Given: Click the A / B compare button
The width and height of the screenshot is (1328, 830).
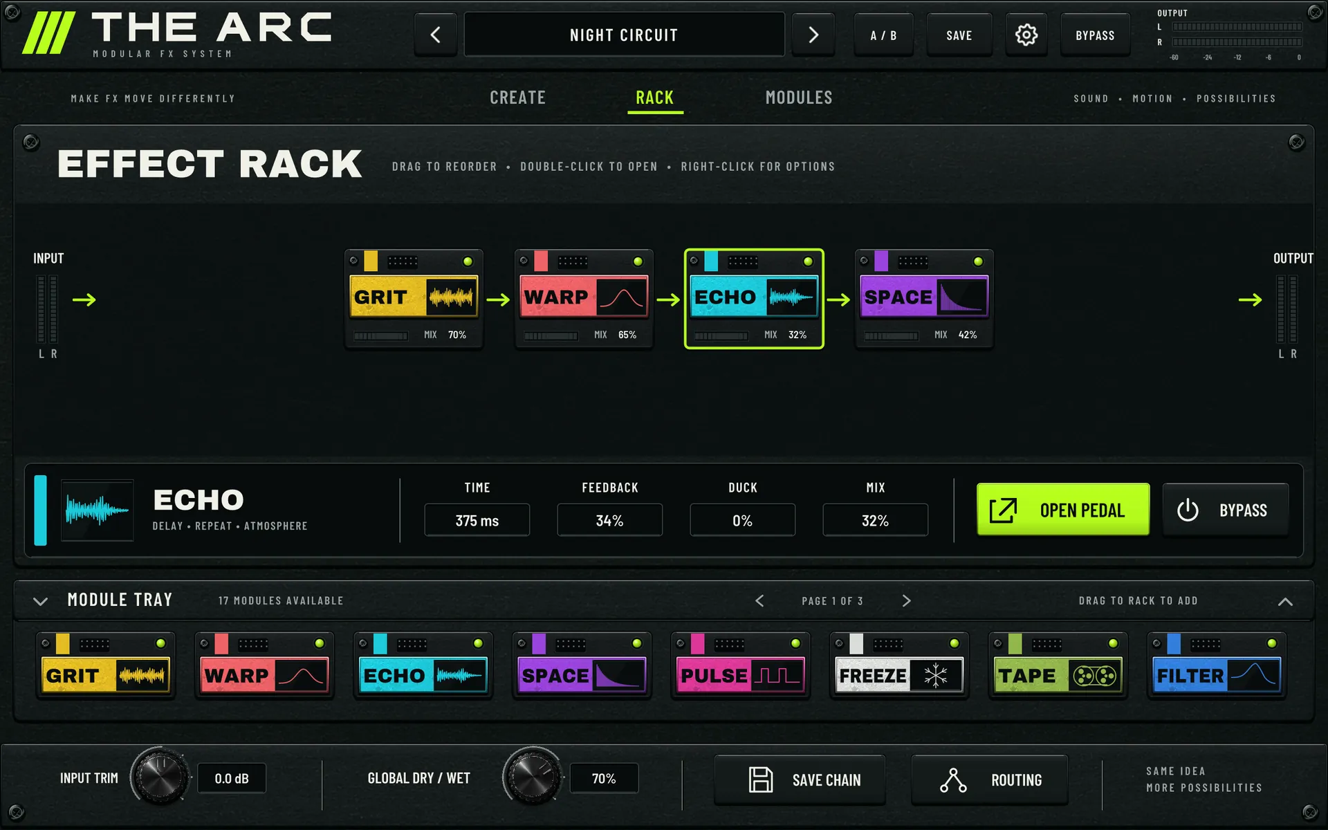Looking at the screenshot, I should (x=883, y=35).
